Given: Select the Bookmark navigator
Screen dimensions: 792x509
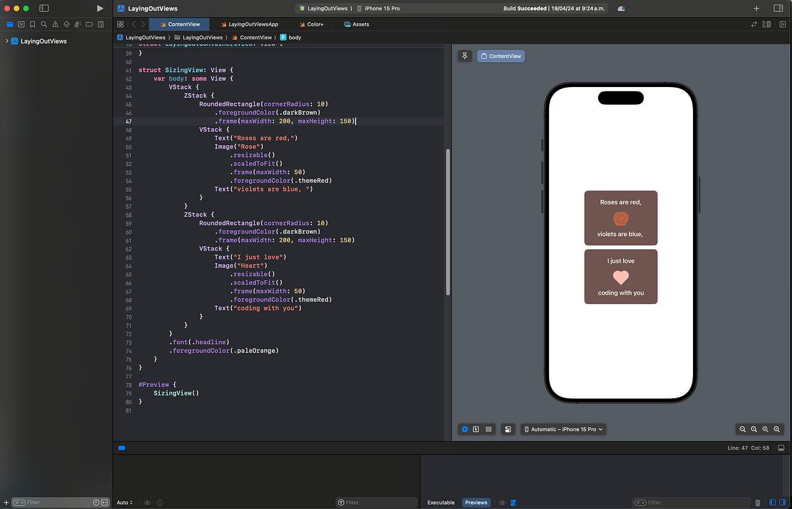Looking at the screenshot, I should (33, 24).
